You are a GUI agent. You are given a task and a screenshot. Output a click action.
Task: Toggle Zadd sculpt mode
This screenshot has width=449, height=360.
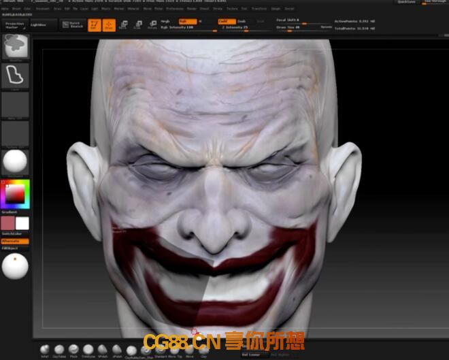pos(227,22)
